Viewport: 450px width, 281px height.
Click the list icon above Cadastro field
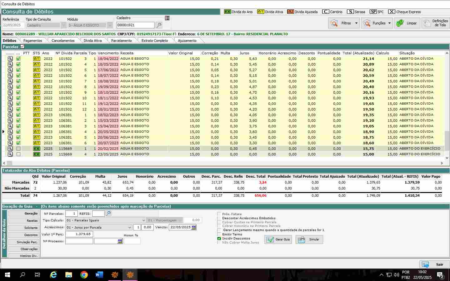pyautogui.click(x=167, y=18)
